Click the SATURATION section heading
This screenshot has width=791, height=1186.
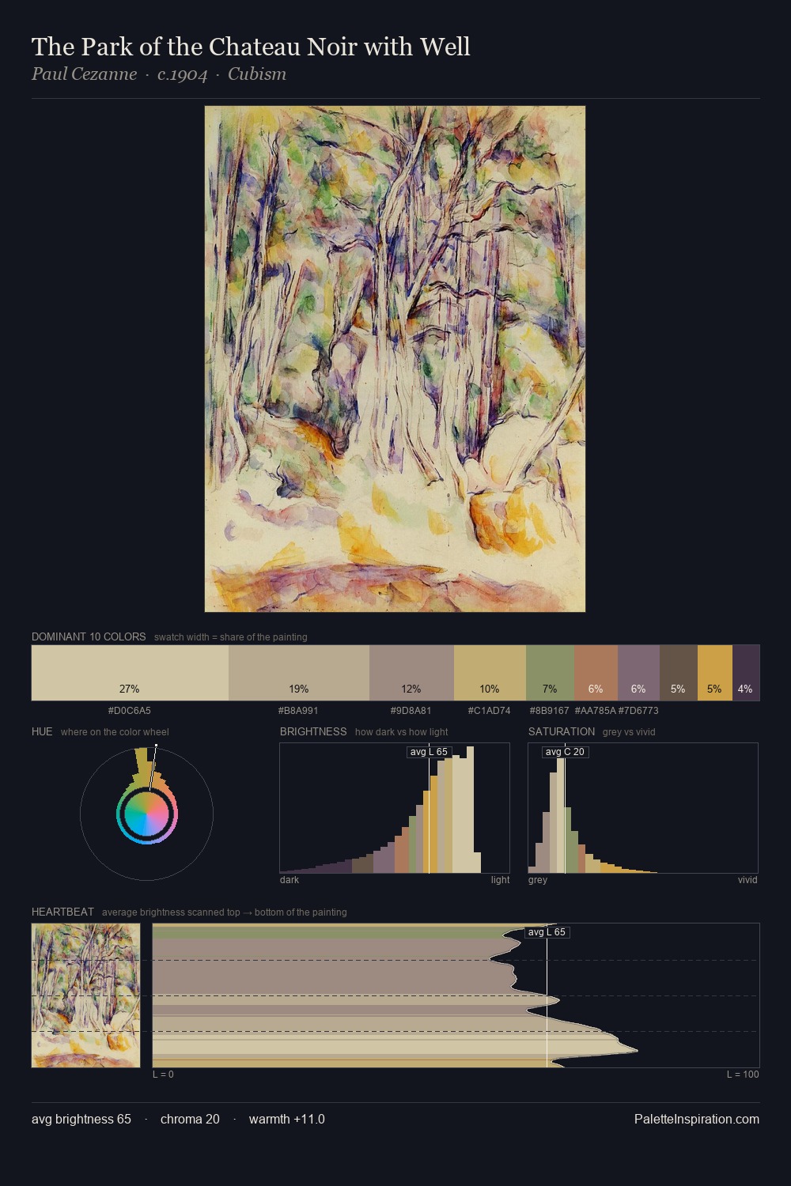coord(562,731)
